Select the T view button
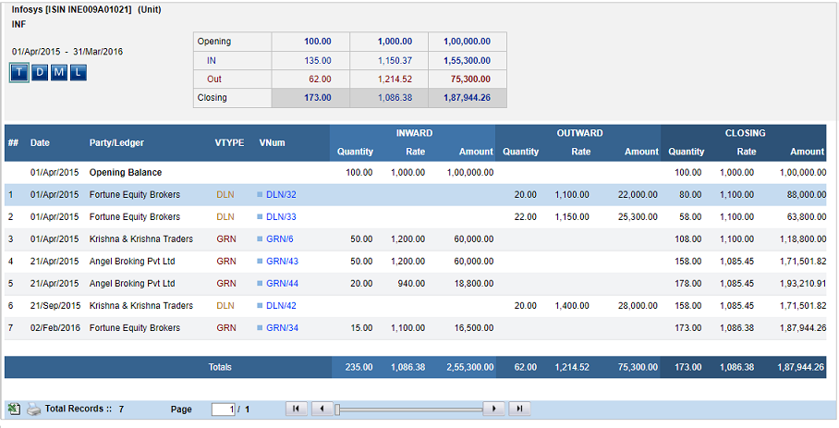 [19, 72]
